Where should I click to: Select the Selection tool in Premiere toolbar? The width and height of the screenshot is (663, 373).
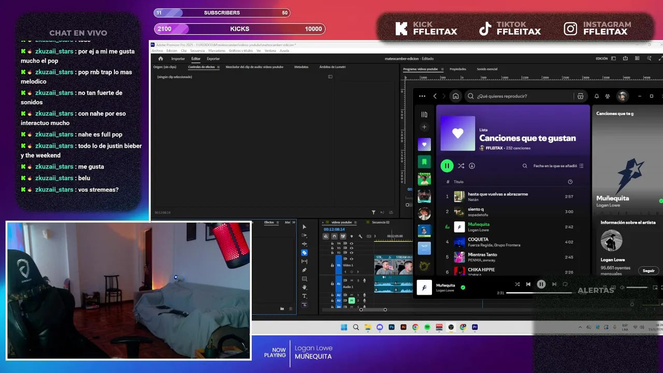point(305,227)
